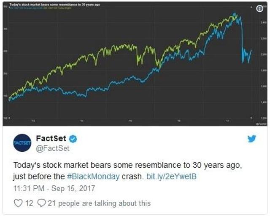Image resolution: width=270 pixels, height=216 pixels.
Task: Click the chart title text at top
Action: click(55, 5)
